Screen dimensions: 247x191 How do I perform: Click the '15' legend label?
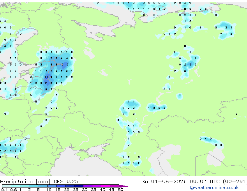(x=58, y=189)
